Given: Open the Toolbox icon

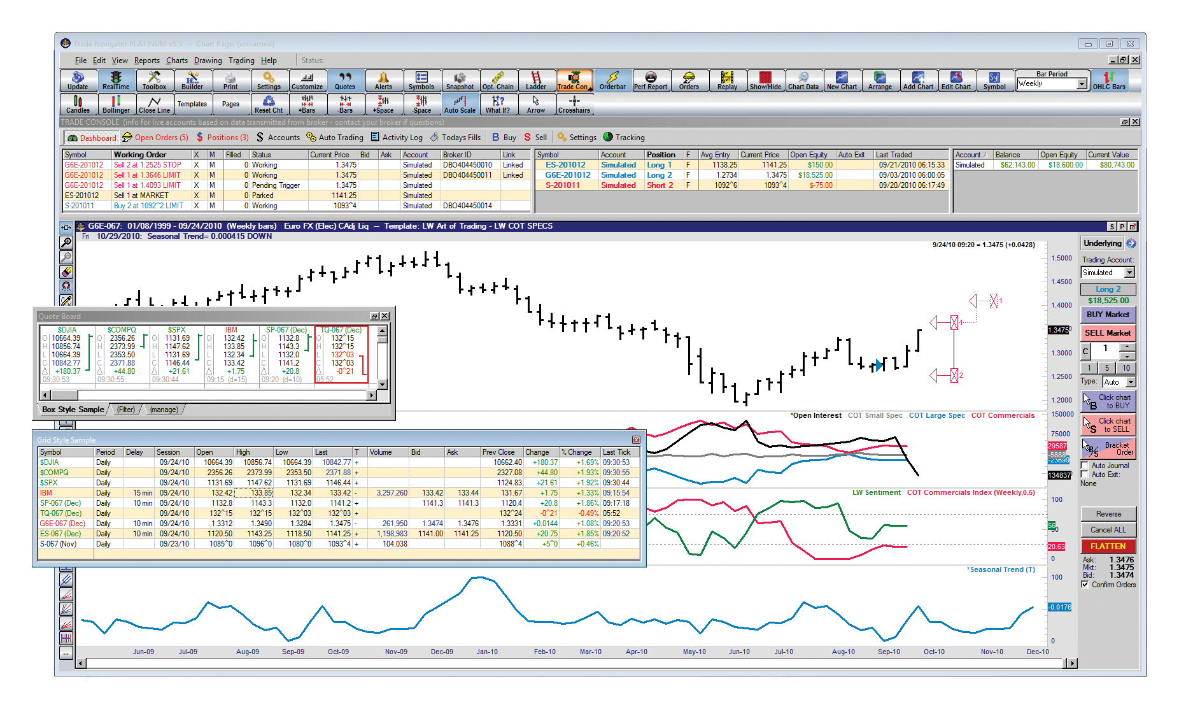Looking at the screenshot, I should click(x=154, y=81).
